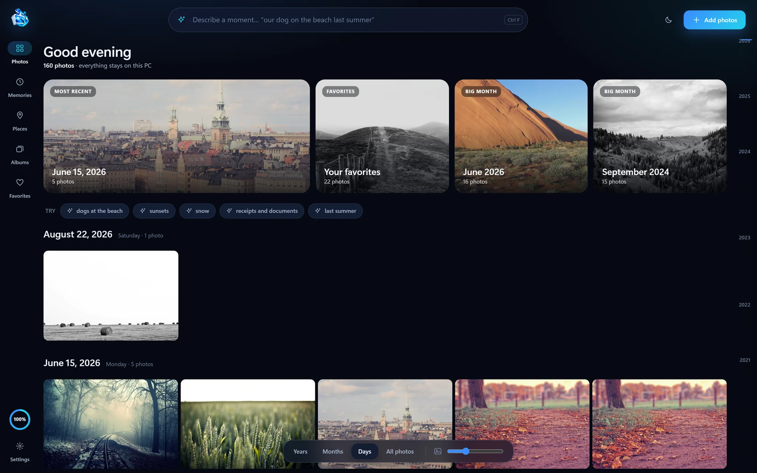Open Memories from the sidebar
757x473 pixels.
tap(20, 87)
